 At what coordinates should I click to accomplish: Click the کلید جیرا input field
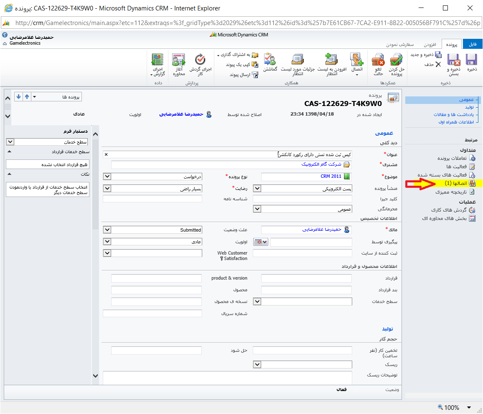(x=303, y=199)
